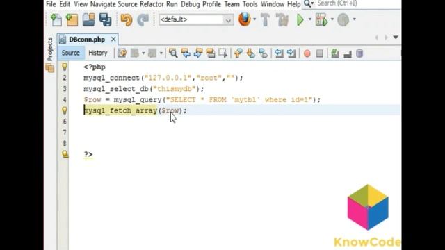Click the New File toolbar icon
Viewport: 445px width, 250px height.
click(56, 20)
